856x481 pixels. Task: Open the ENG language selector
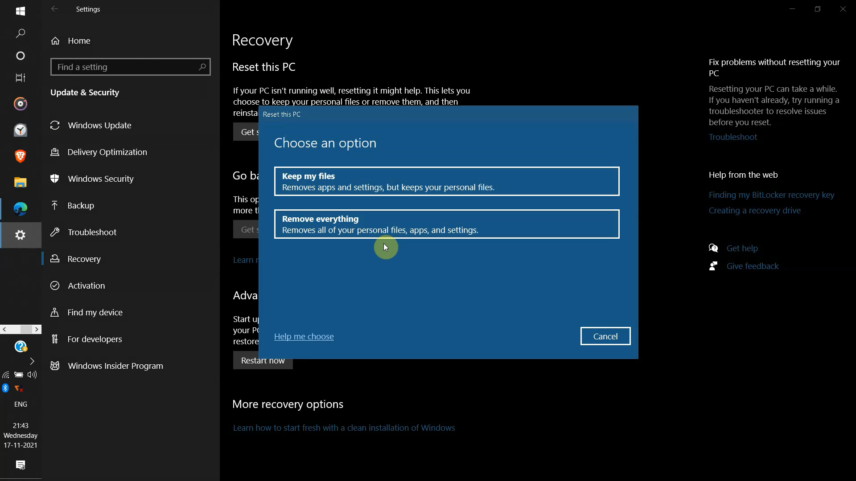click(21, 404)
